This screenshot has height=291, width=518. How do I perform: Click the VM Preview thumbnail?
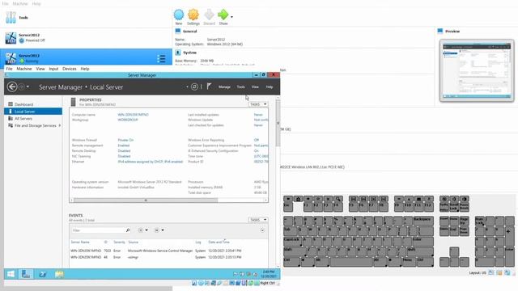point(477,70)
